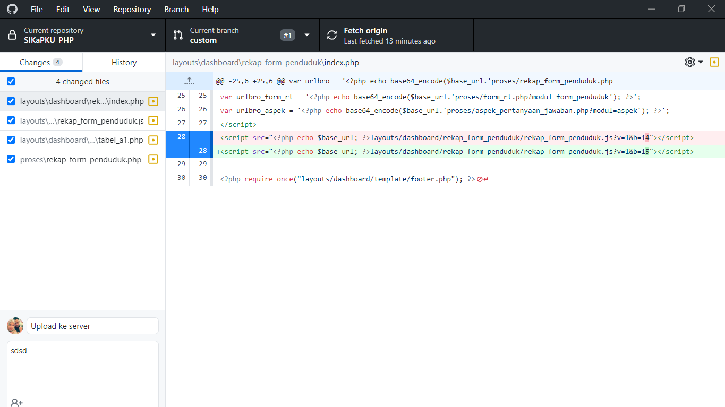The image size is (725, 407).
Task: Click commit summary field "Upload ke server"
Action: 92,326
